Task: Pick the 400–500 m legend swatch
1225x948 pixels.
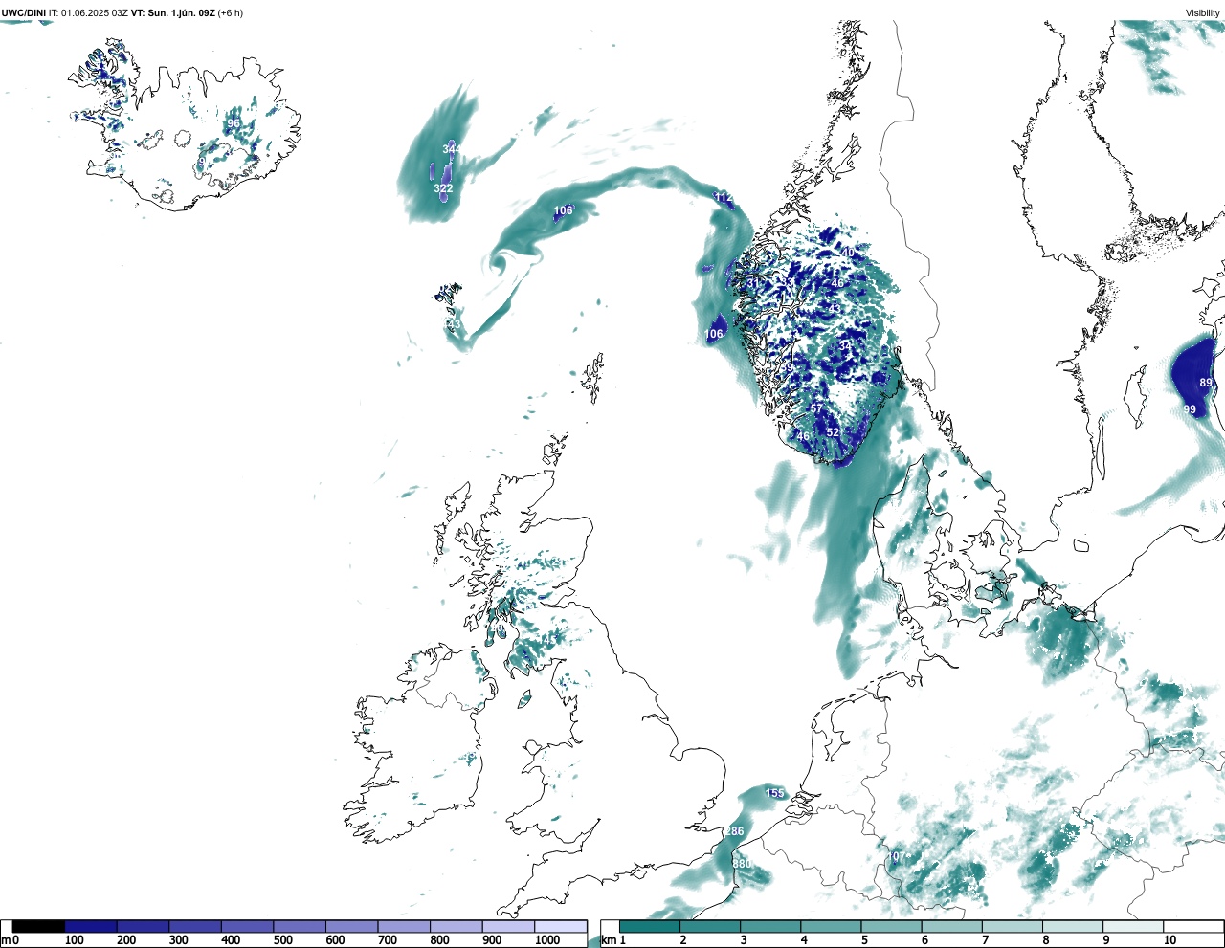Action: (x=248, y=927)
